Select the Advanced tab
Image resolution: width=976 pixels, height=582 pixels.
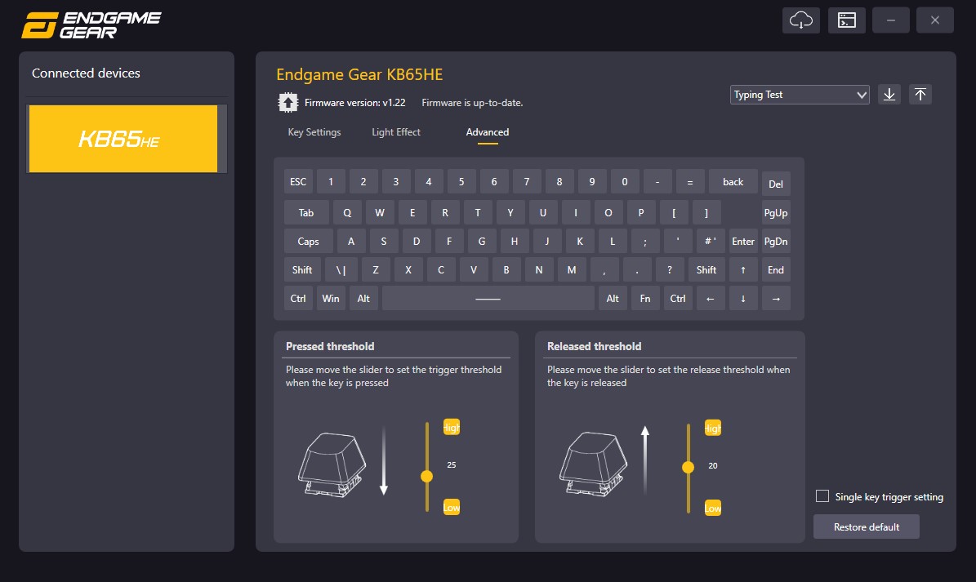pos(488,131)
